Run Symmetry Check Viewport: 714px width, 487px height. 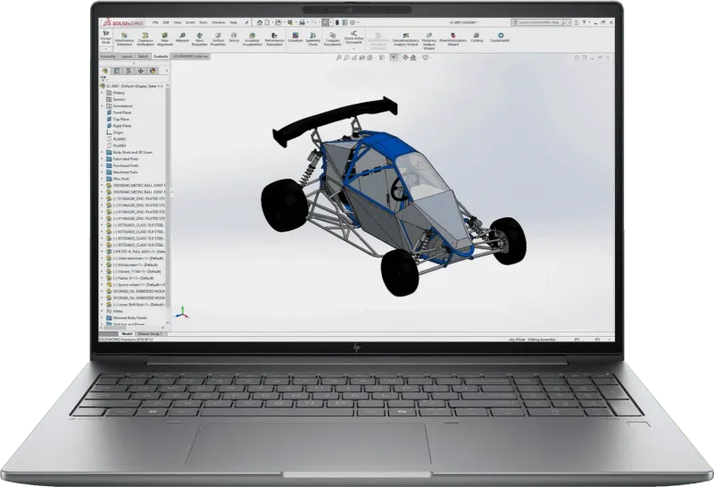pos(313,39)
